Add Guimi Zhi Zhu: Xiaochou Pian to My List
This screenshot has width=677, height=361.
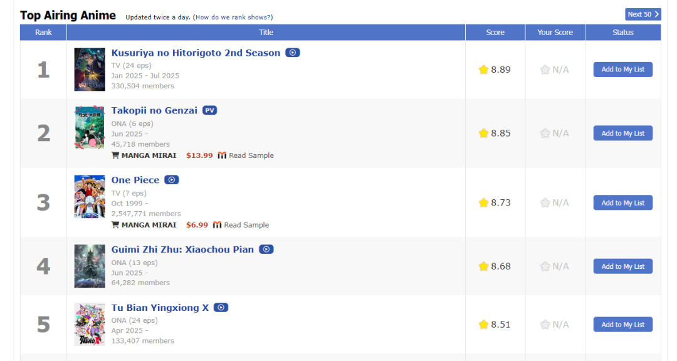(x=622, y=266)
